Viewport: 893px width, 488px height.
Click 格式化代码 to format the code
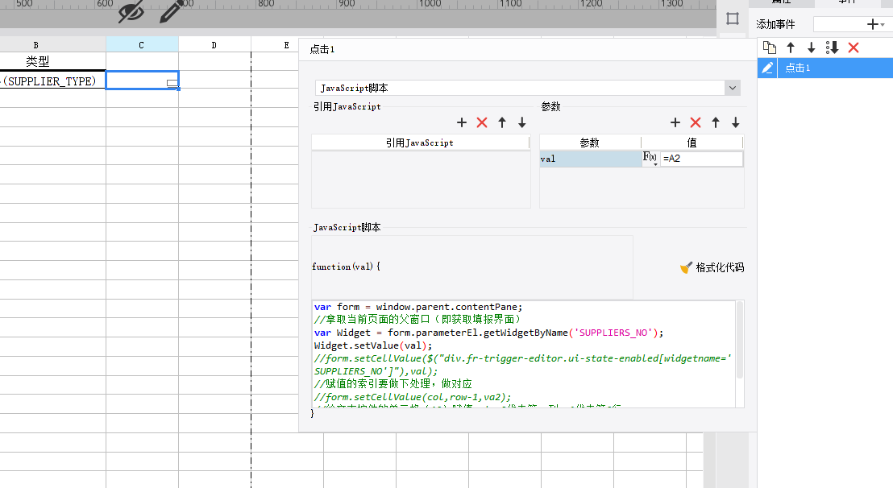712,267
